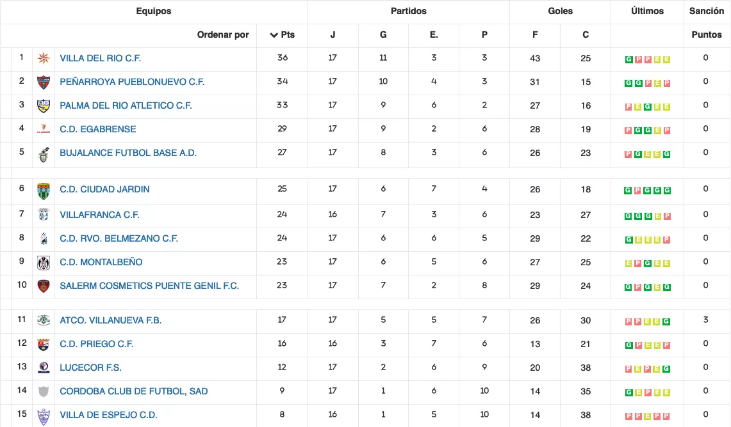Viewport: 731px width, 427px height.
Task: Click the Villa del Rio C.F. crest icon
Action: click(x=44, y=59)
